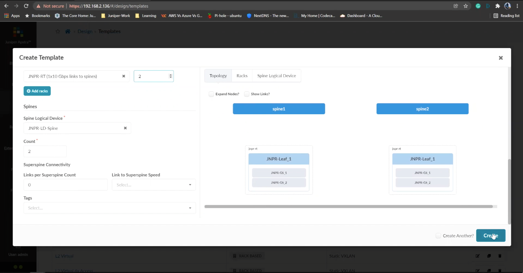Click the Not secure warning icon

click(38, 6)
